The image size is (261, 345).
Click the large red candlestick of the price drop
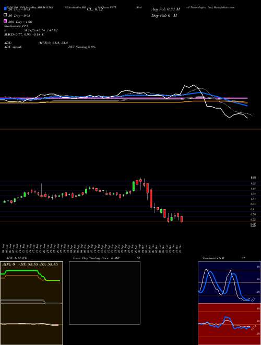pos(151,199)
